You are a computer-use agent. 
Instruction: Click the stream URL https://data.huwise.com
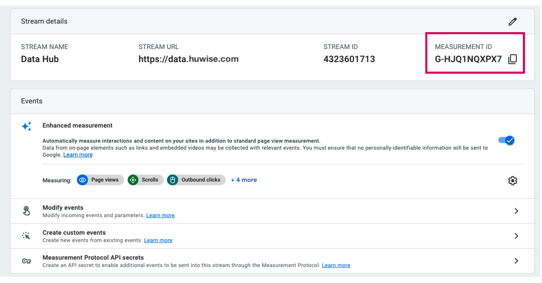(x=188, y=59)
